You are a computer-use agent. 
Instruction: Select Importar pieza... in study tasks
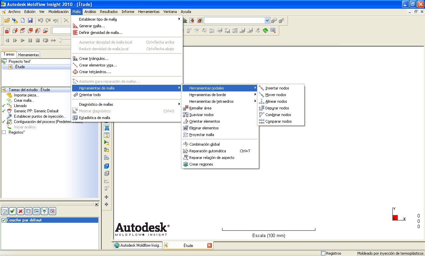click(x=26, y=95)
